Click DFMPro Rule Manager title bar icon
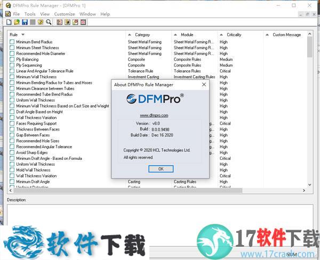 point(8,5)
